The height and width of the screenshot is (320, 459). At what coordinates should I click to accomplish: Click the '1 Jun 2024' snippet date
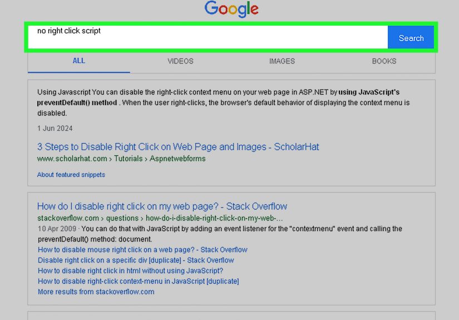point(55,129)
